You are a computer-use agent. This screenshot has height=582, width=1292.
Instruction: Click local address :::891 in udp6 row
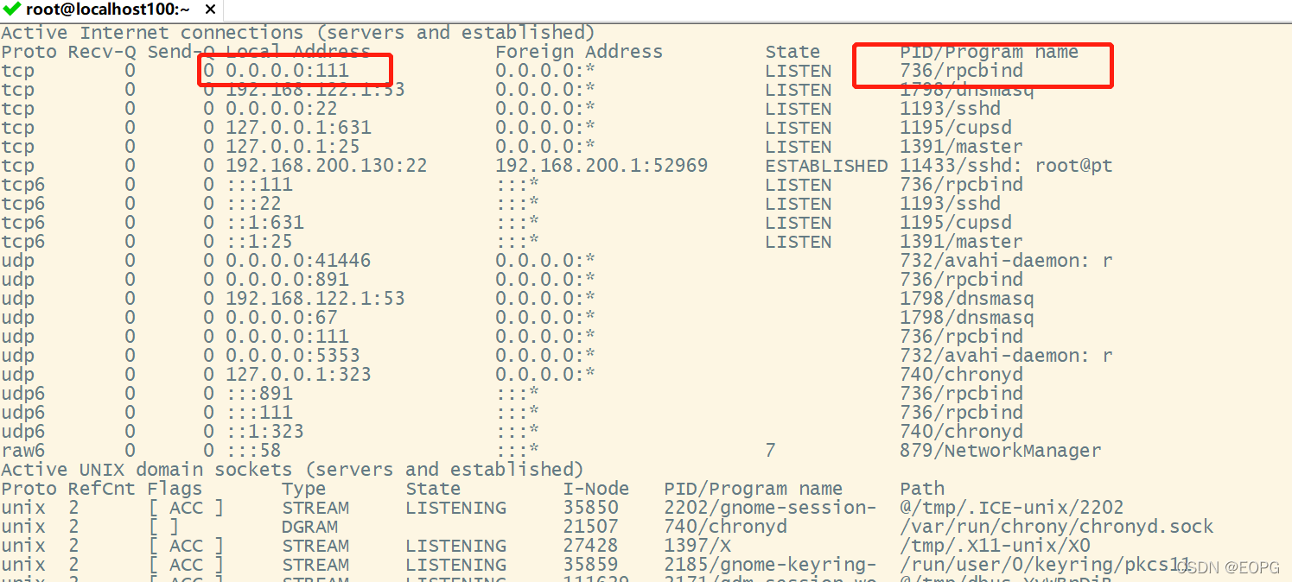[259, 394]
